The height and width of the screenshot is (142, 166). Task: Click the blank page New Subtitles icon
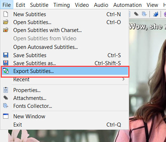coord(6,14)
